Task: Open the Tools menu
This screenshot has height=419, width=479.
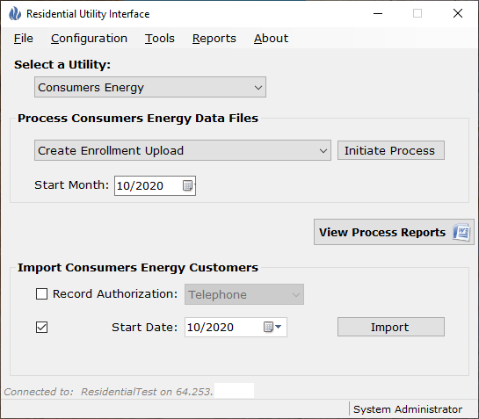Action: [x=159, y=39]
